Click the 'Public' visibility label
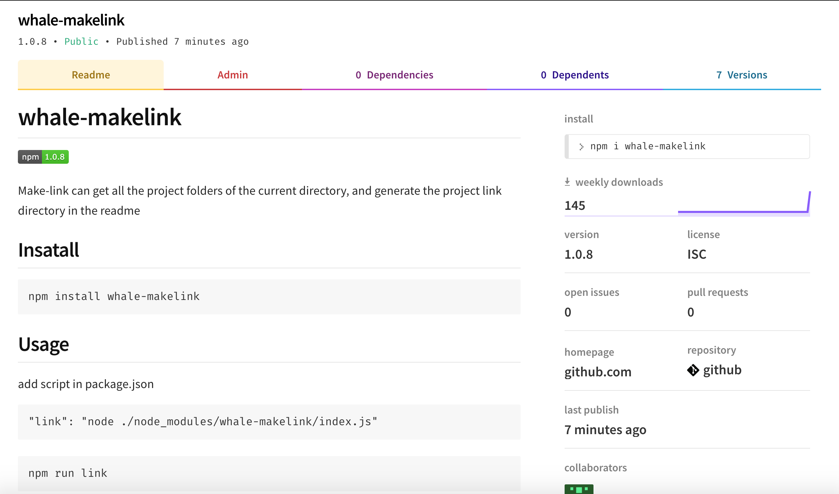 tap(81, 42)
